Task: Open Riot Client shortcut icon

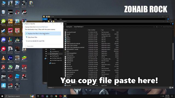Action: coord(3,50)
